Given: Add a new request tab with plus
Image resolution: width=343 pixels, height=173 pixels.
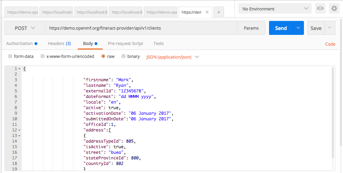Looking at the screenshot, I should point(219,12).
